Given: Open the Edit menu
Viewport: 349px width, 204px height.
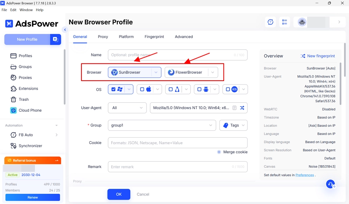Looking at the screenshot, I should 13,10.
